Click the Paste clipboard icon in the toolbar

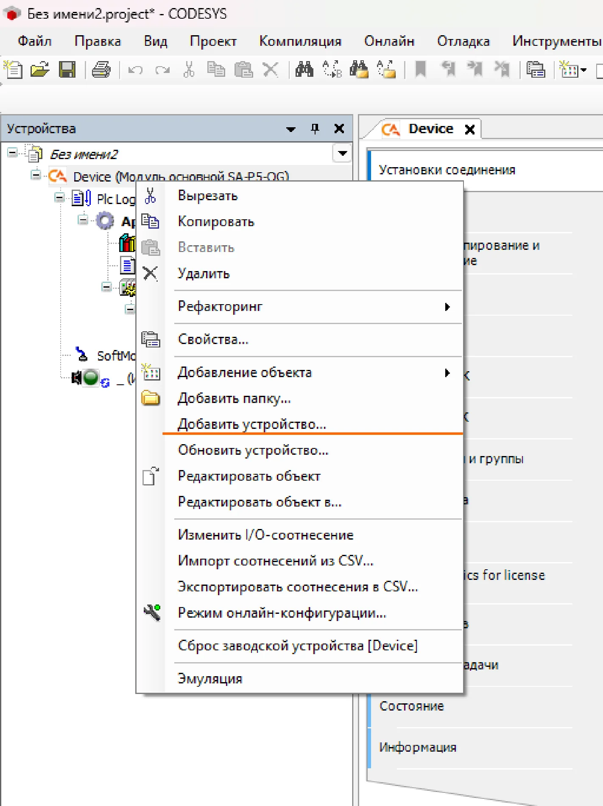tap(243, 69)
